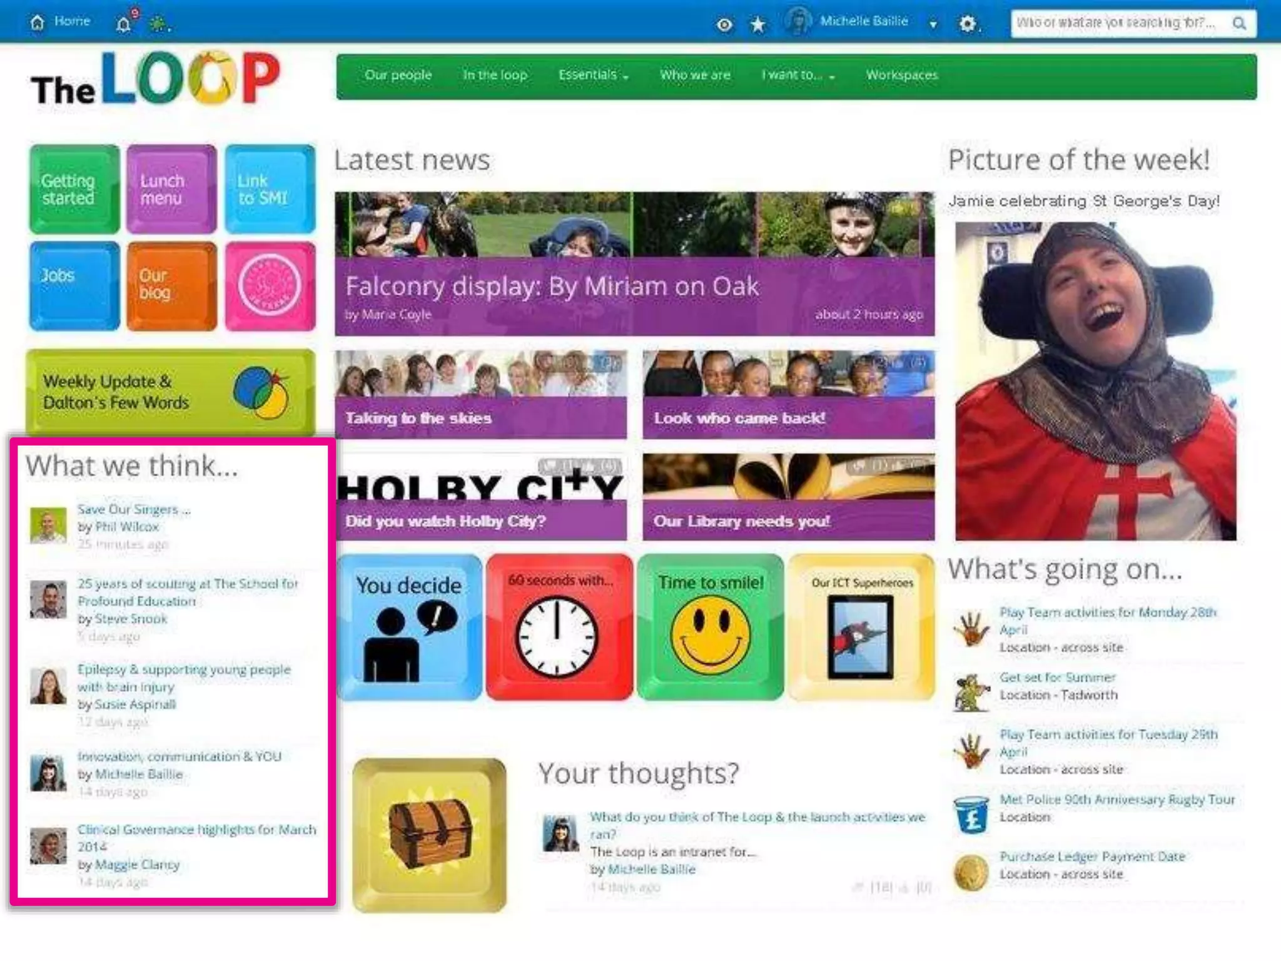Open Our people menu
Viewport: 1281px width, 961px height.
click(x=398, y=75)
